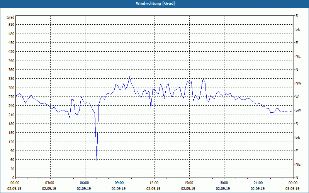The image size is (309, 193).
Task: Select the 60 degree axis label
Action: pos(12,160)
